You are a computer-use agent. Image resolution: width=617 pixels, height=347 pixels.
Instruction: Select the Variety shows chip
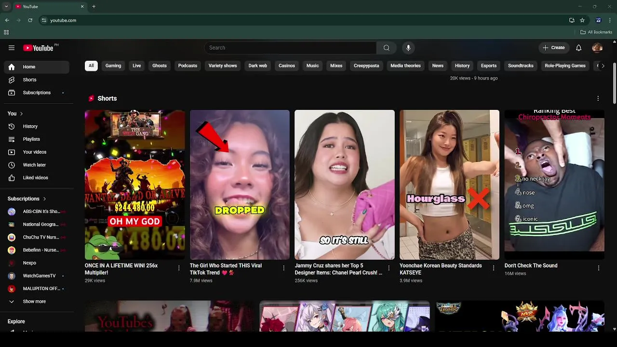pos(223,66)
